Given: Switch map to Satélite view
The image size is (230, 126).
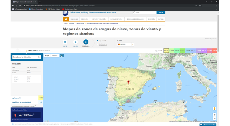Looking at the screenshot, I should [54, 55].
